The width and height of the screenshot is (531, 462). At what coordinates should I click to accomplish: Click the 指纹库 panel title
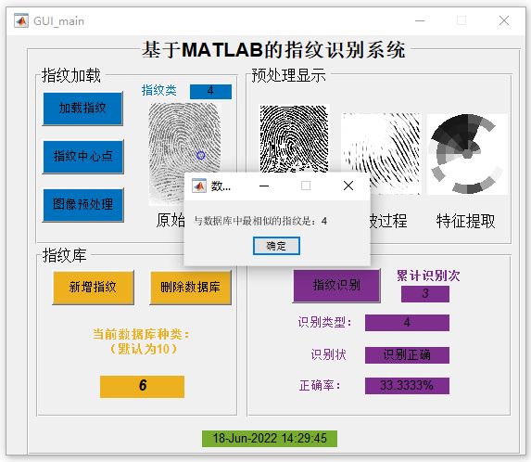click(64, 255)
